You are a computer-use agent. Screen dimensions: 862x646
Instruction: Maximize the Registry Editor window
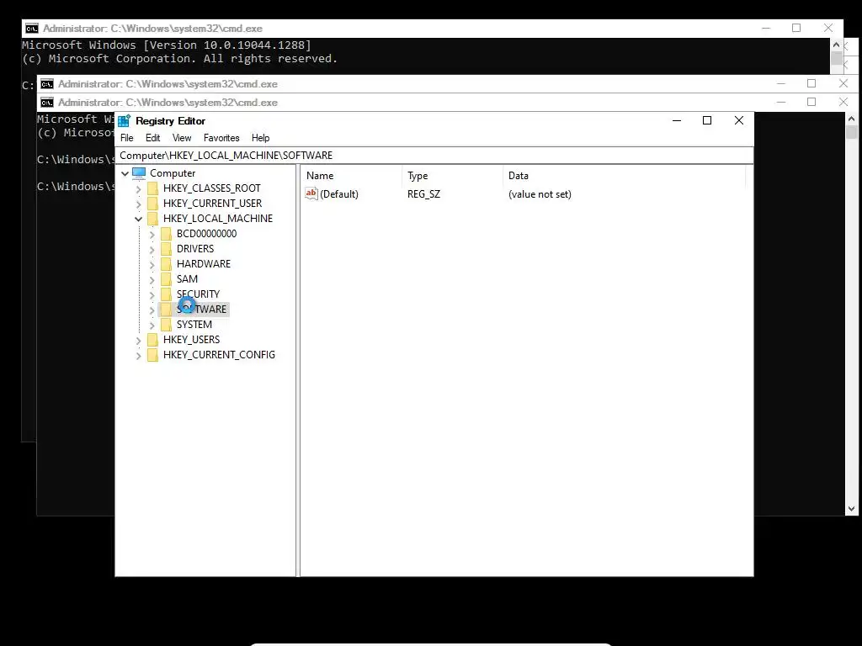707,121
